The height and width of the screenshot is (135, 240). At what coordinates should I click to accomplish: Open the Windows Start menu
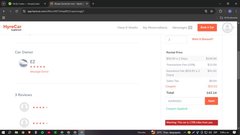(3, 132)
